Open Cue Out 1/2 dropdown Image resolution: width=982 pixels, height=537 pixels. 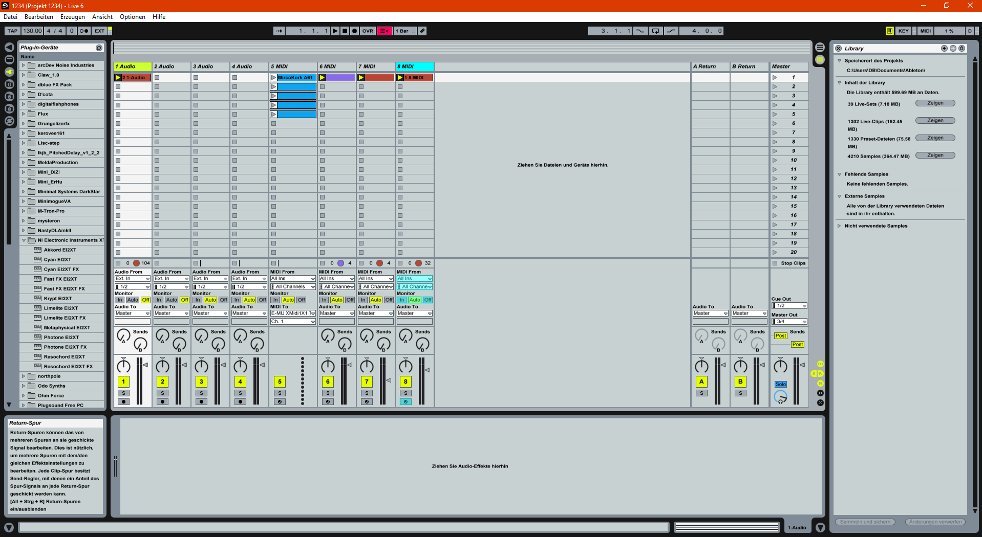tap(789, 306)
